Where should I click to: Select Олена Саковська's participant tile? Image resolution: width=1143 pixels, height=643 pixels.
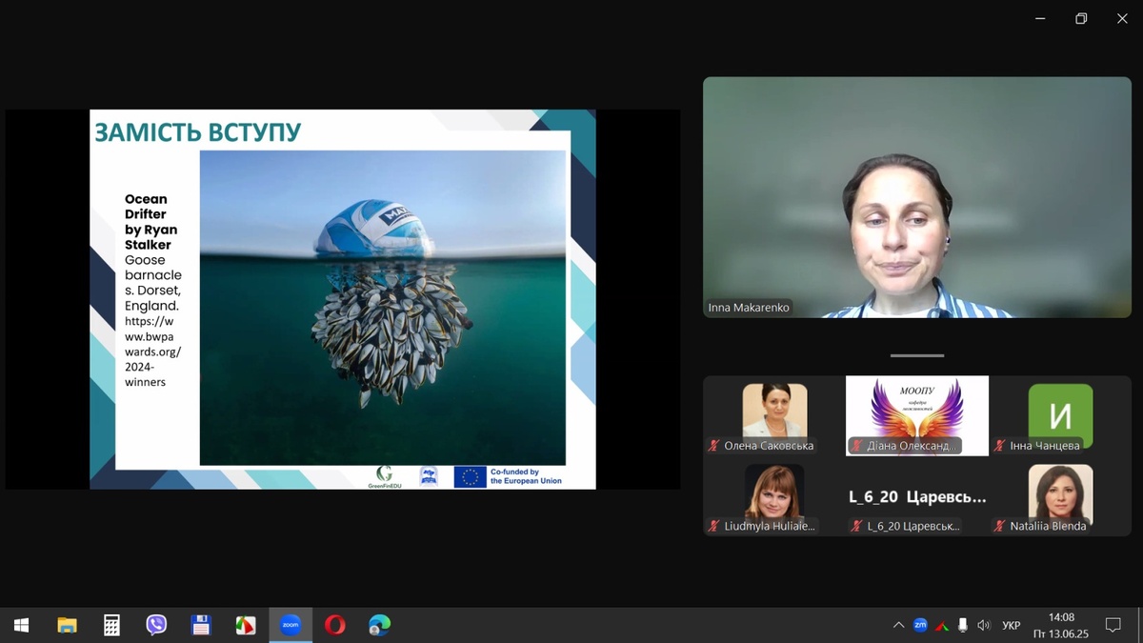point(775,415)
